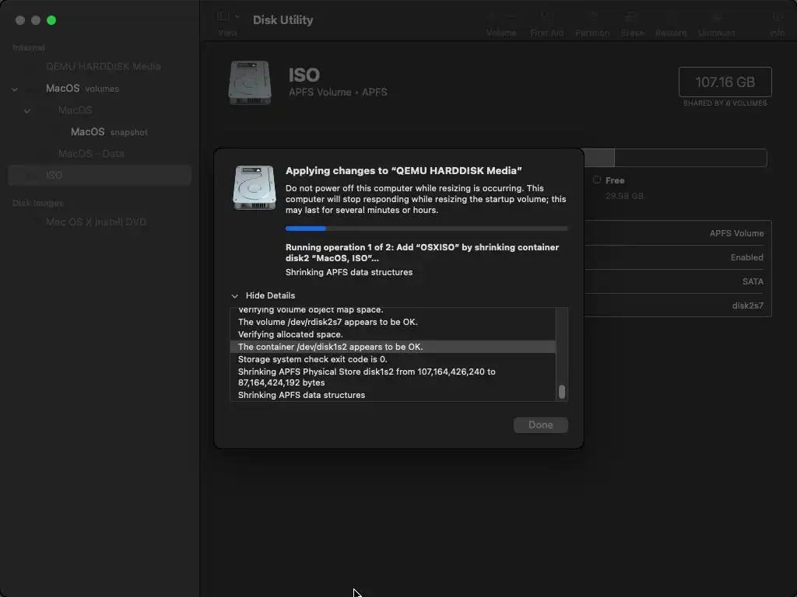
Task: Click the 107.16 GB capacity box
Action: tap(725, 82)
